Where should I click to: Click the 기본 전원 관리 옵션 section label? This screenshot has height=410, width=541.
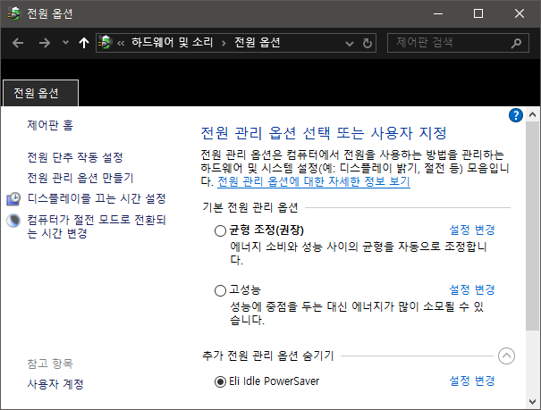[250, 207]
